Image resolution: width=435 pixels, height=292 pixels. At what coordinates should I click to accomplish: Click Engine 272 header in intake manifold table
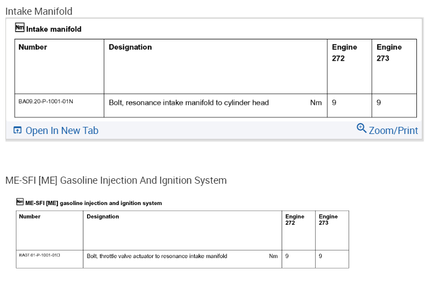click(x=344, y=52)
